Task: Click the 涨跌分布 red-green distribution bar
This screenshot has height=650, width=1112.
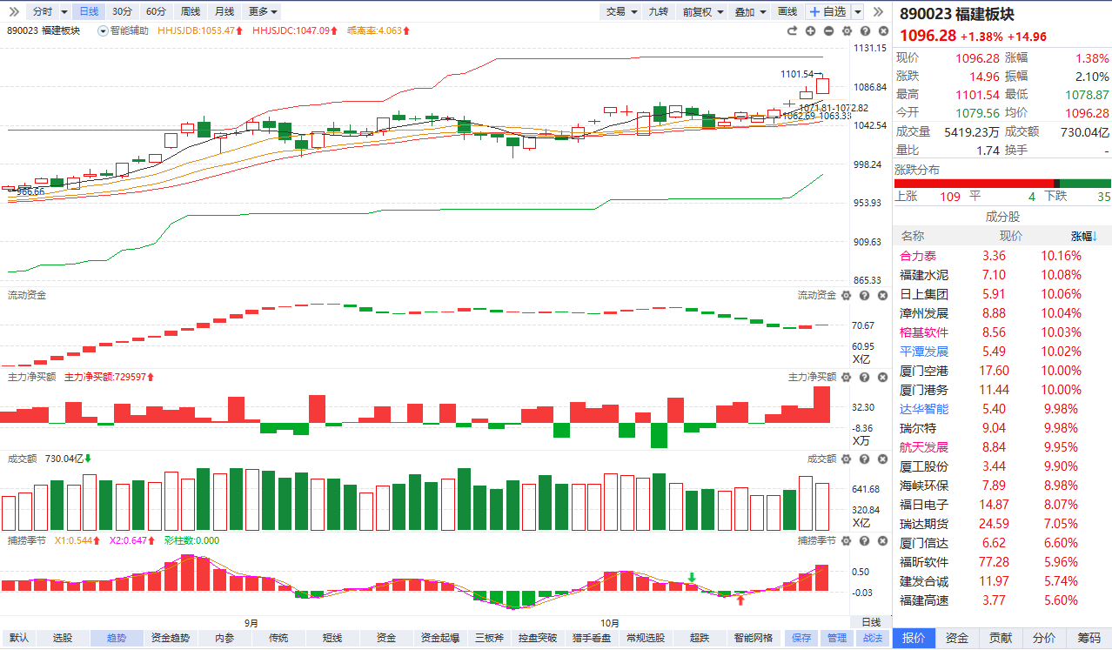Action: click(x=1002, y=183)
